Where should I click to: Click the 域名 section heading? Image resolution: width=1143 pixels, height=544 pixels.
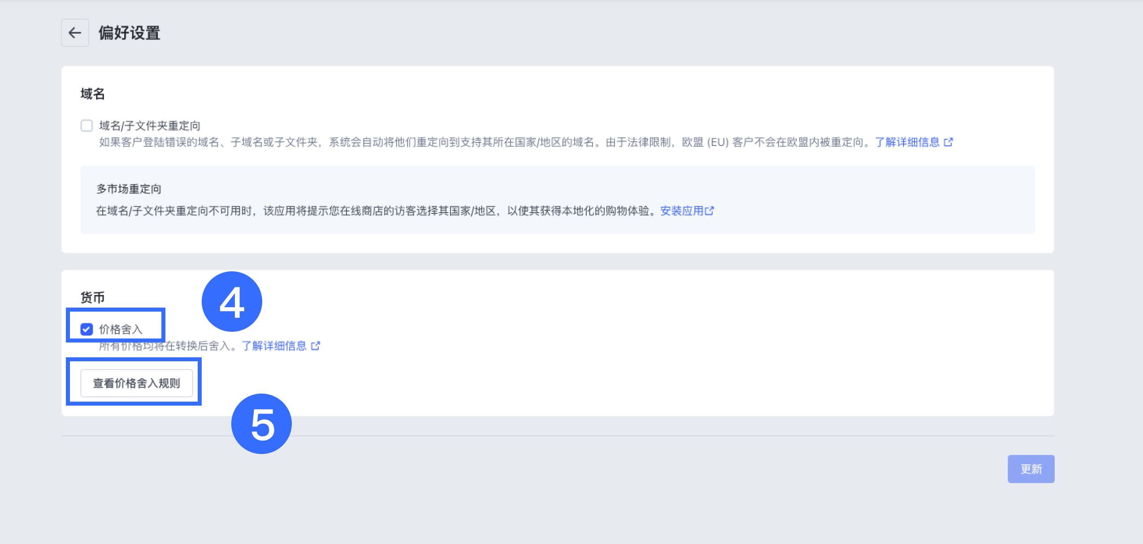pyautogui.click(x=92, y=94)
